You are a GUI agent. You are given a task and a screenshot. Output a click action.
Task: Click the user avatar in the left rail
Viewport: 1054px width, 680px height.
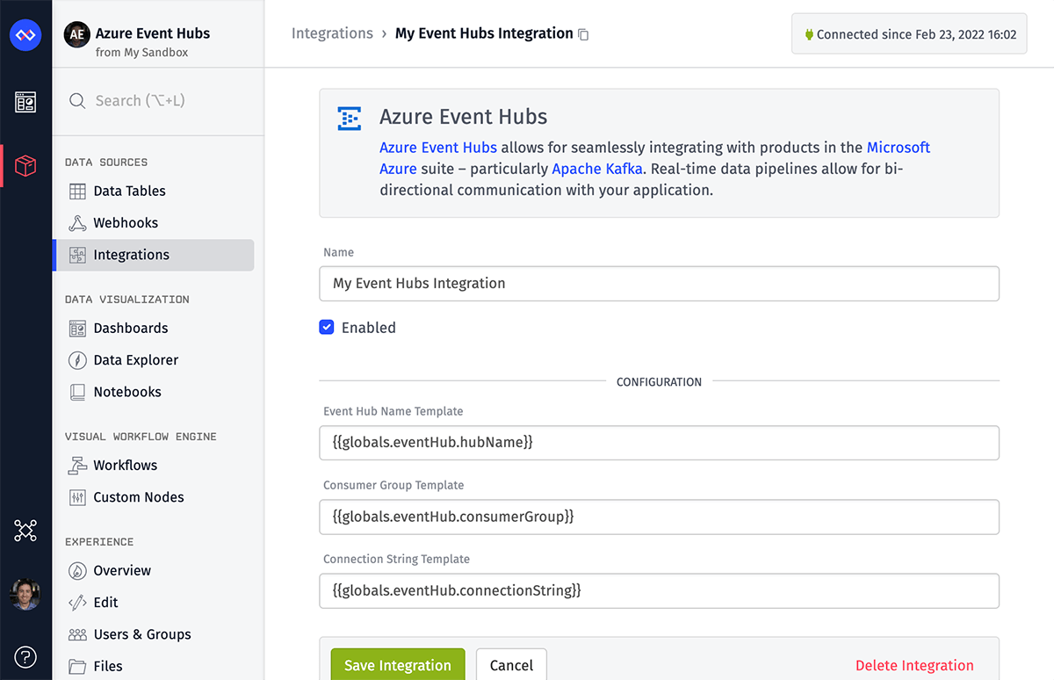tap(25, 594)
